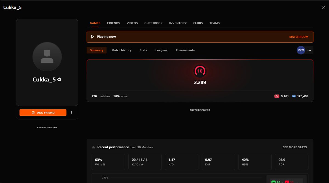
Task: Open the GAMES profile tab
Action: click(95, 23)
